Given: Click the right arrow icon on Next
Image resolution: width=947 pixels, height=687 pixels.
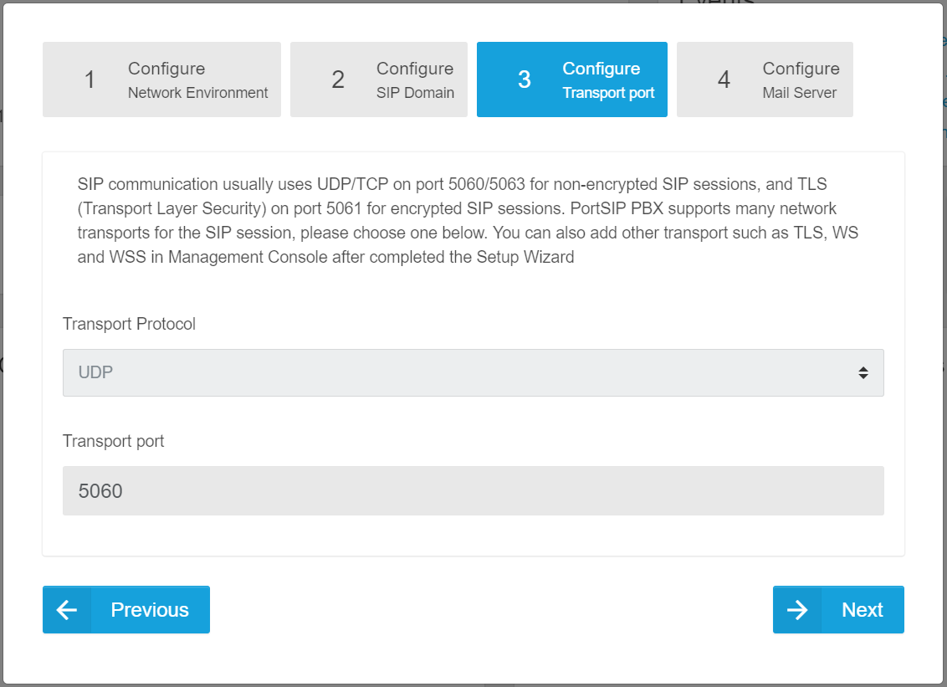Looking at the screenshot, I should 797,610.
